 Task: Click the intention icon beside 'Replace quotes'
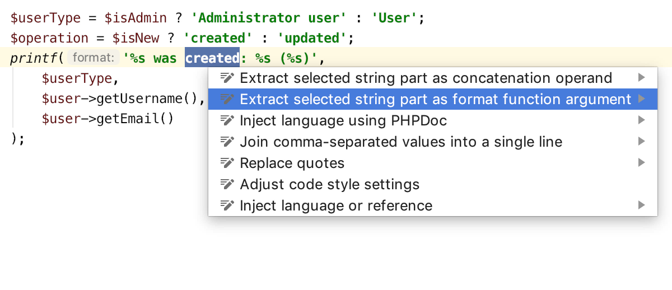(x=227, y=163)
